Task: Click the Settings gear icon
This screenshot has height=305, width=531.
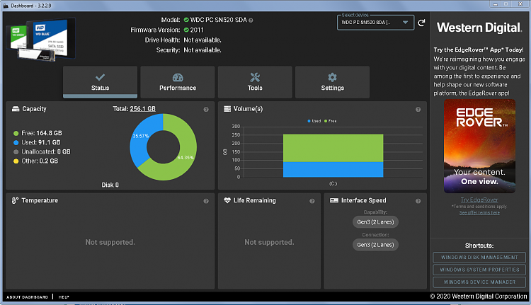Action: pyautogui.click(x=332, y=77)
